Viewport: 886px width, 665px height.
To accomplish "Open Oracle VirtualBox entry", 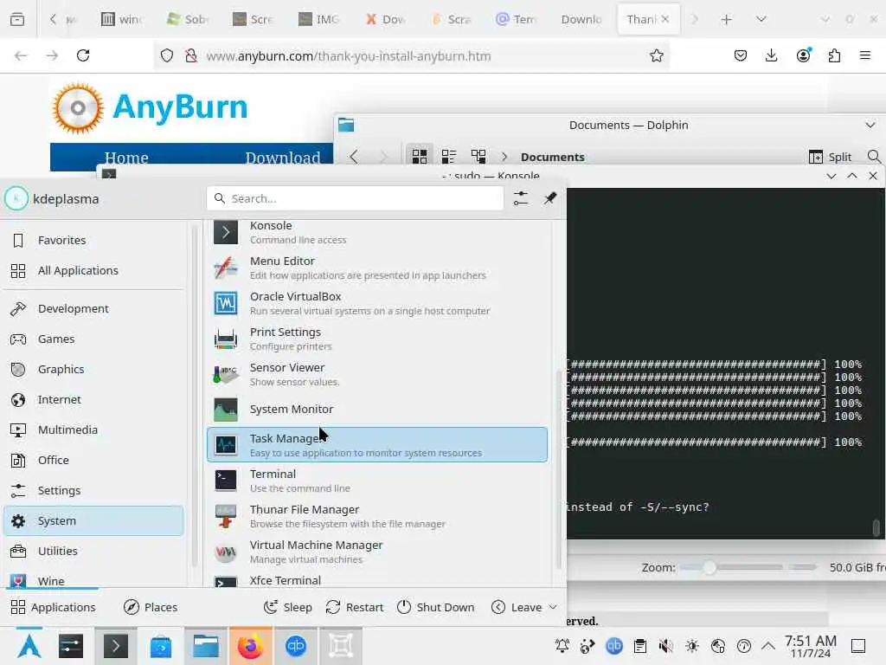I will coord(377,304).
